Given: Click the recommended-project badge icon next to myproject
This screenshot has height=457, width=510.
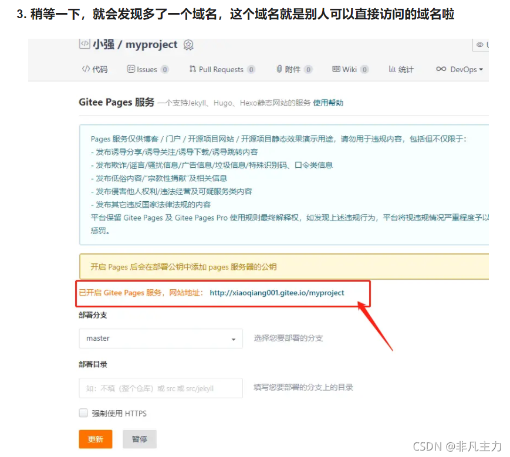Looking at the screenshot, I should coord(188,45).
